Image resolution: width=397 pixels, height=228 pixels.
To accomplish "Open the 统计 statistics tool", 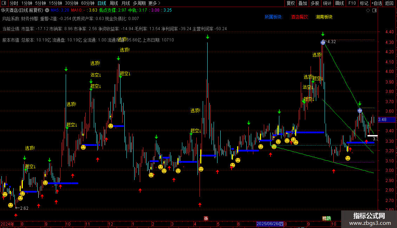I will coord(327,3).
